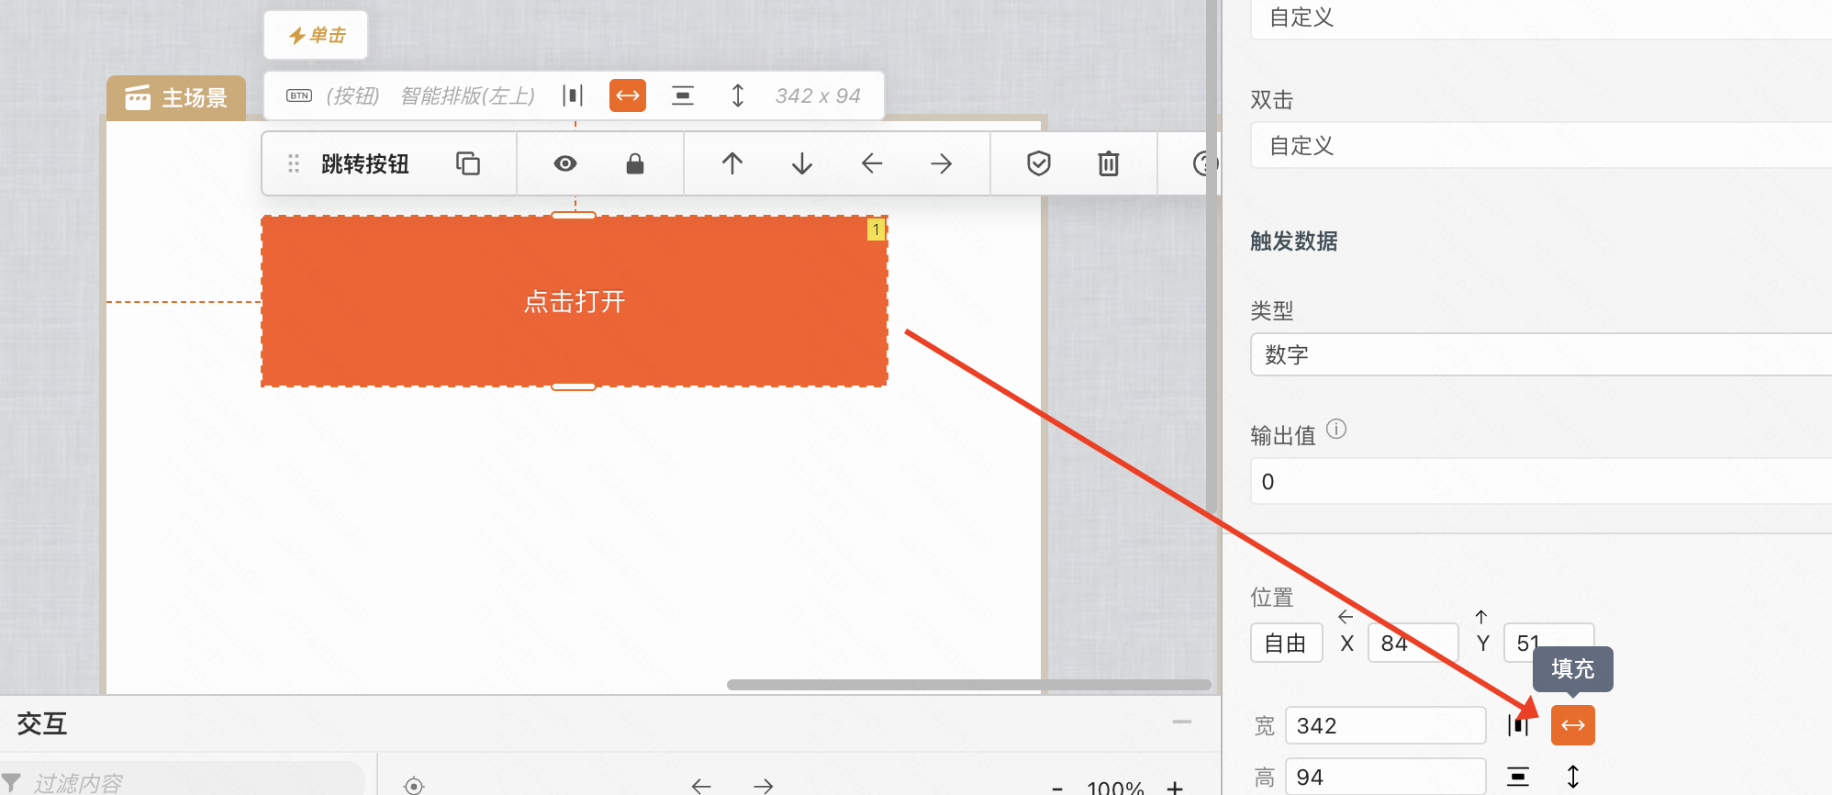Viewport: 1832px width, 795px height.
Task: Zoom in with plus button
Action: point(1175,788)
